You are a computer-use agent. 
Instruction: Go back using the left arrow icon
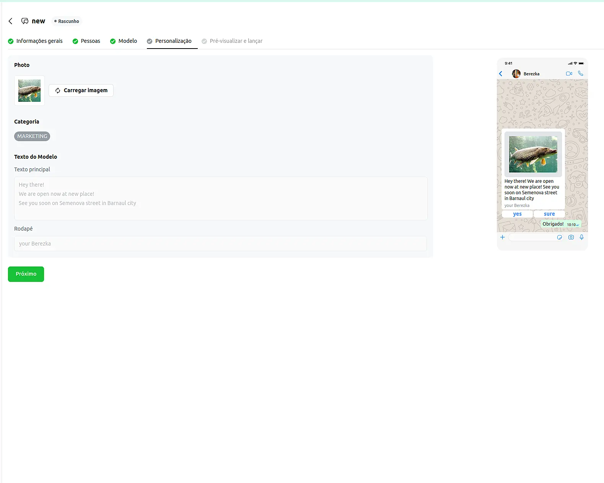(x=11, y=21)
